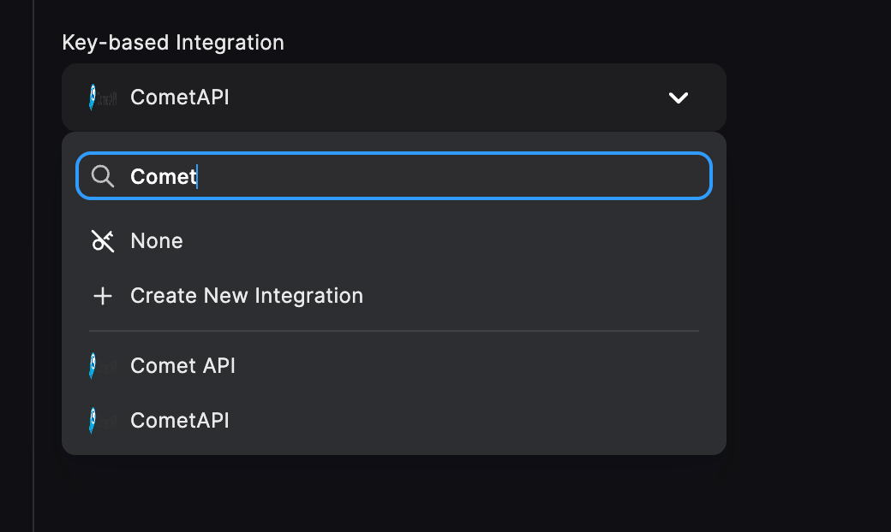Click the magnifier search icon
891x532 pixels.
(103, 176)
